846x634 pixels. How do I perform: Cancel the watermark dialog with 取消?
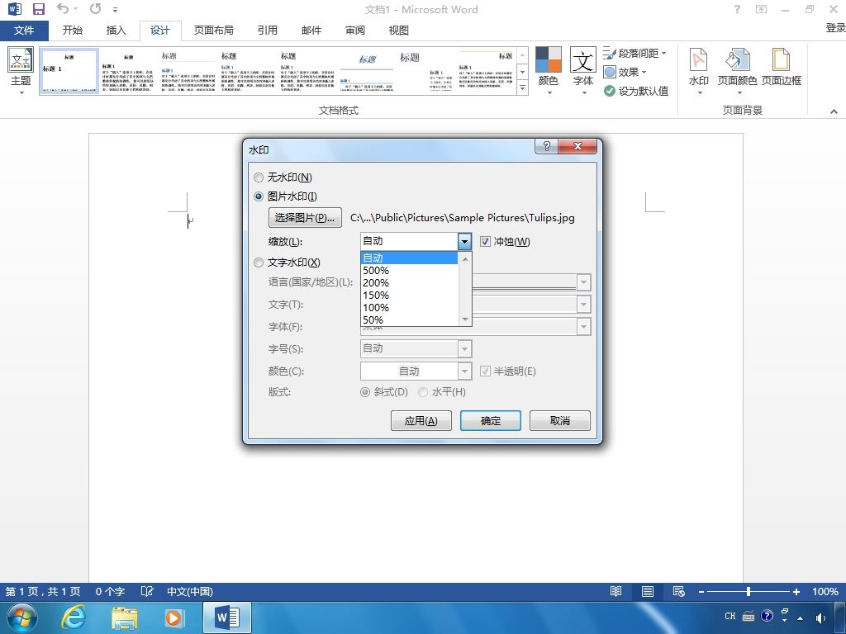point(560,420)
